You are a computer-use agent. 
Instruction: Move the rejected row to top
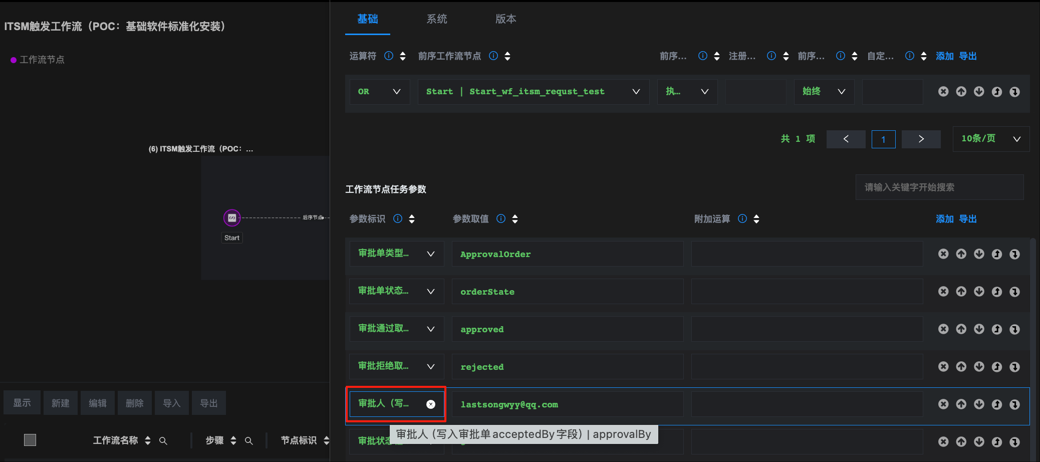click(x=997, y=367)
